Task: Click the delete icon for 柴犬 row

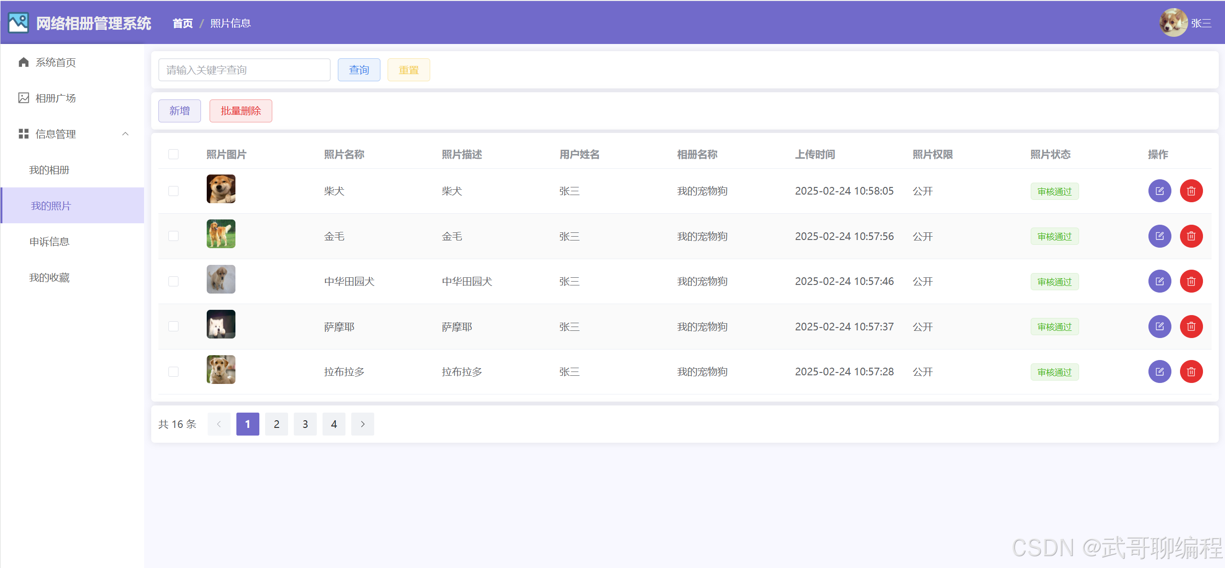Action: [x=1191, y=191]
